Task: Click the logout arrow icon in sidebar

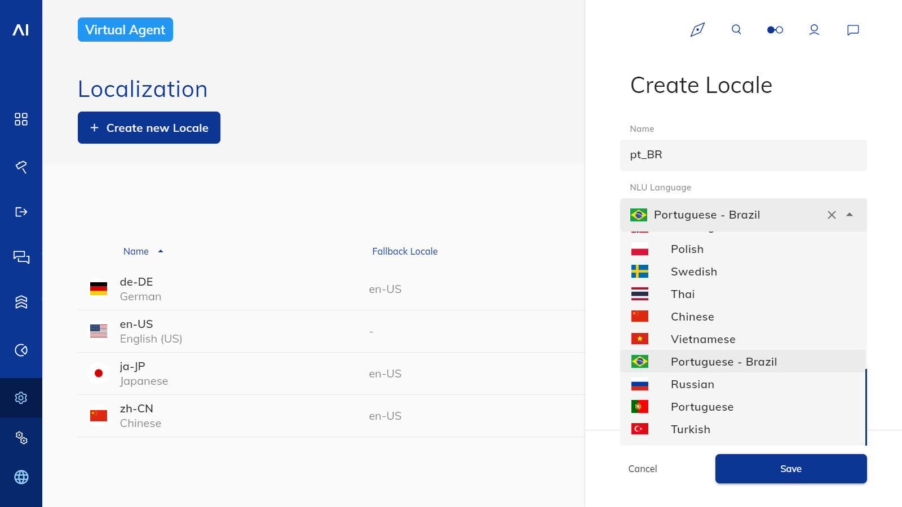Action: (x=21, y=212)
